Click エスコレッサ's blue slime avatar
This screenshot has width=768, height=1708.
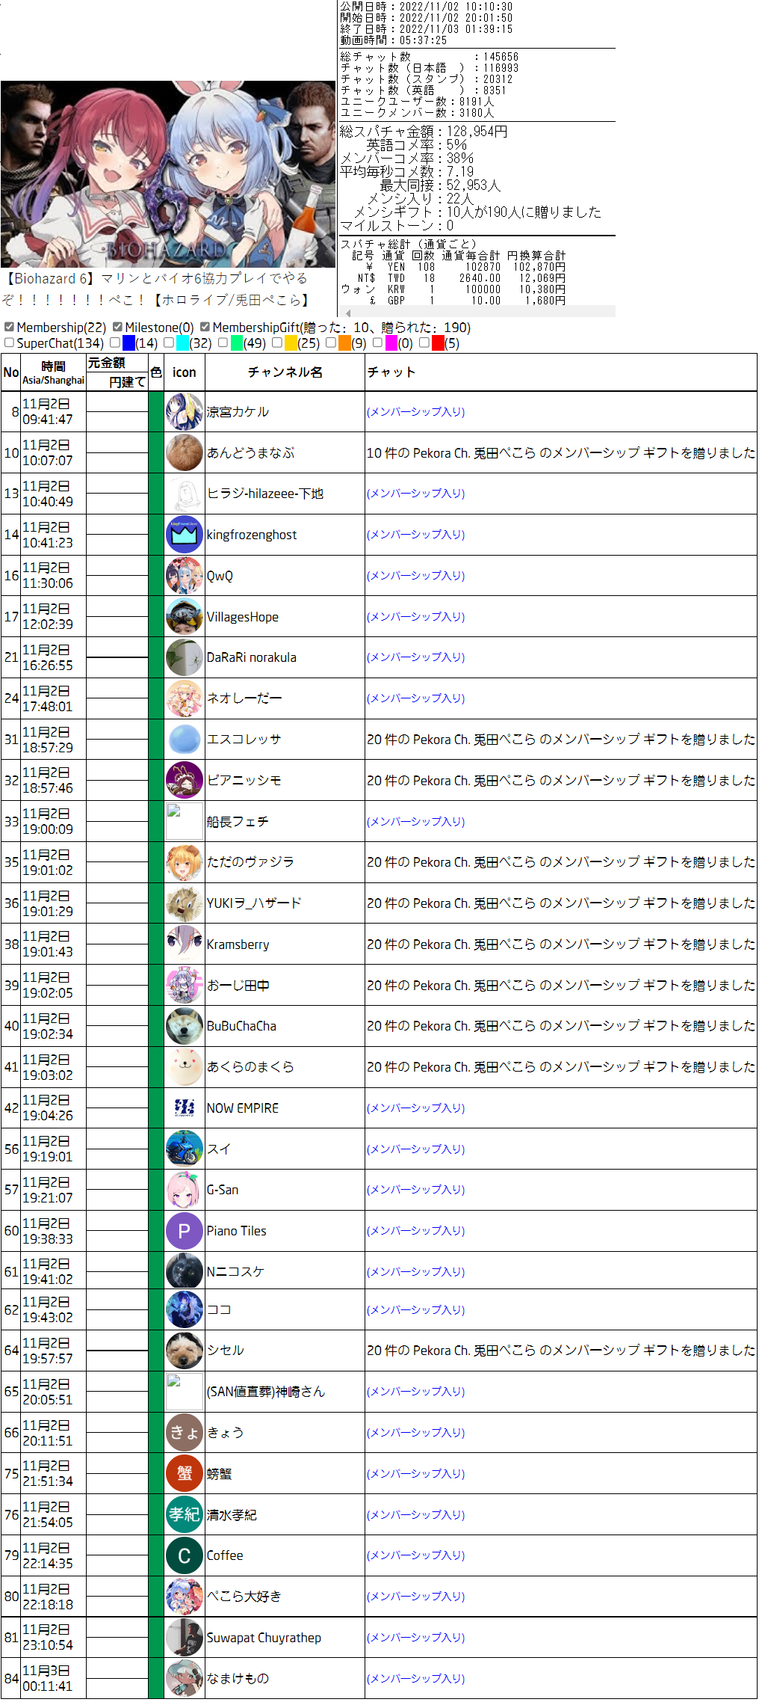click(x=185, y=740)
